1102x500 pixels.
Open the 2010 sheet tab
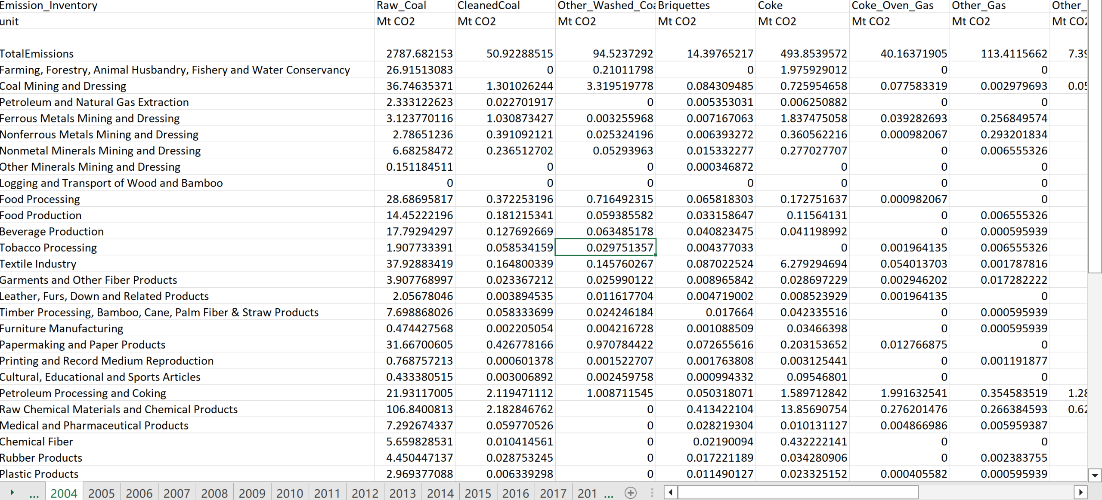(x=289, y=493)
